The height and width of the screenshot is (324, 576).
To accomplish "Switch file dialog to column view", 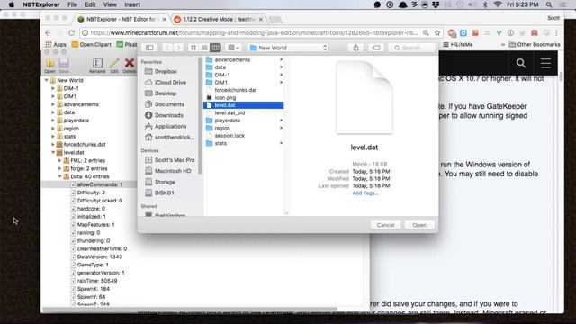I will coord(215,48).
